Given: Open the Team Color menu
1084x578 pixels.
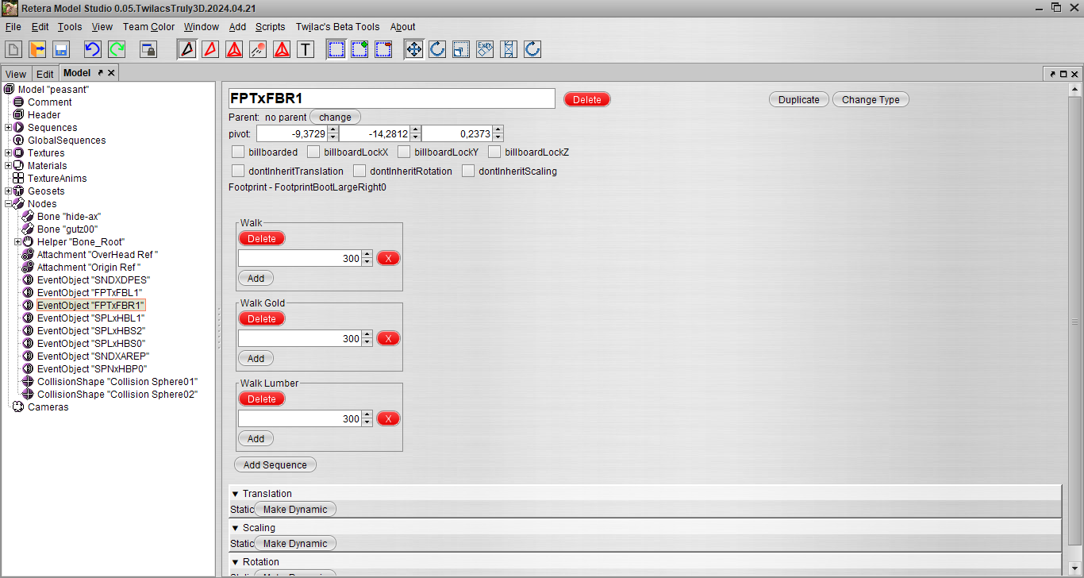Looking at the screenshot, I should click(148, 27).
